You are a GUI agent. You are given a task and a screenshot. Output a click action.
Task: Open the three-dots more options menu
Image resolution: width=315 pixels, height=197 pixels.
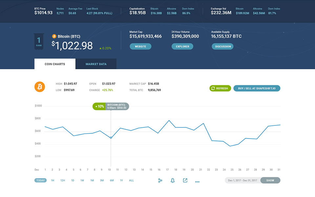click(197, 181)
